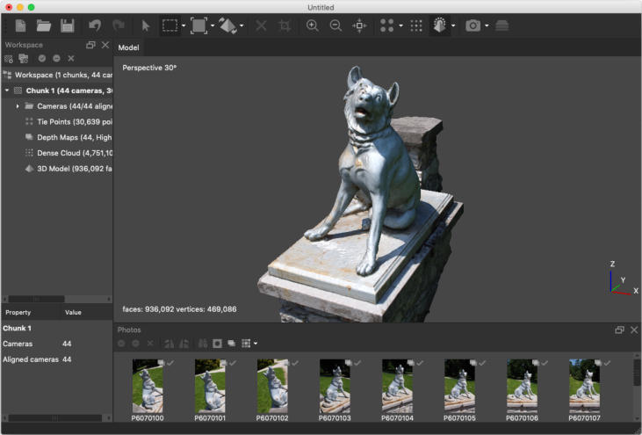Click the Add Chunk icon in Workspace

coord(9,58)
